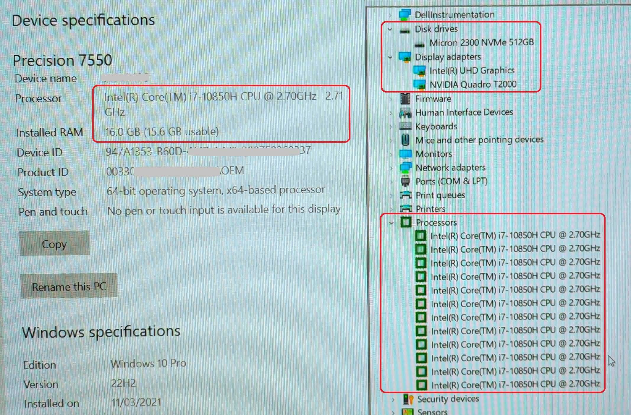The width and height of the screenshot is (631, 415).
Task: Select the NVIDIA Quadro T2000 adapter
Action: 473,84
